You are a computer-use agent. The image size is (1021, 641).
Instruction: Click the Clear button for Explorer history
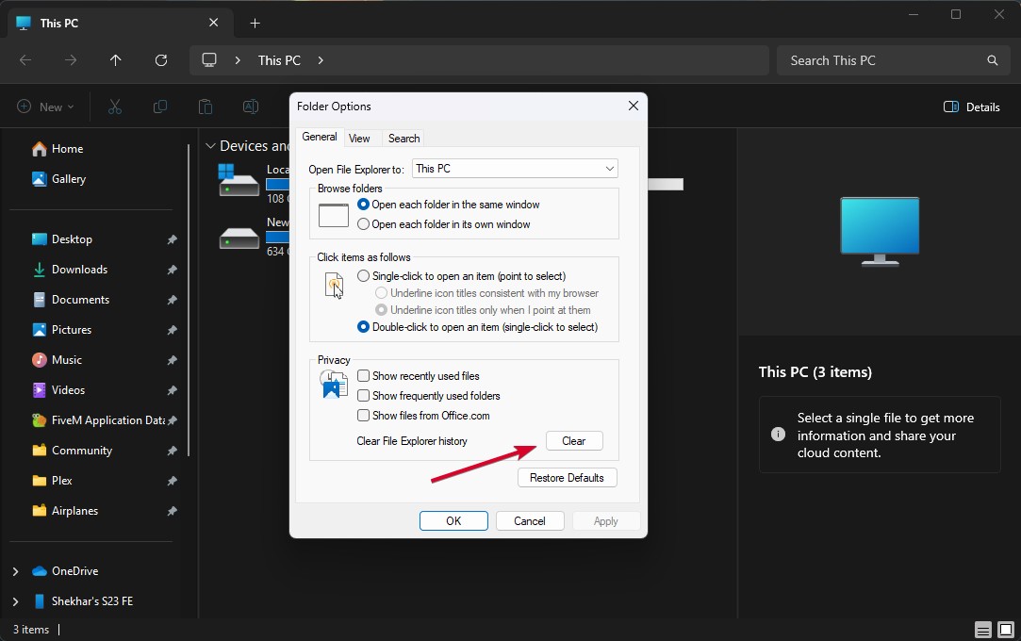click(x=574, y=440)
